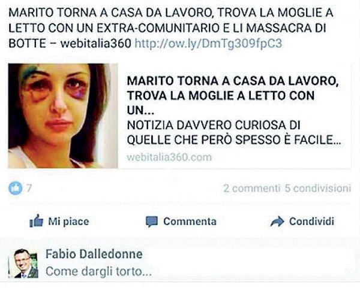Tap the Condividi label
The width and height of the screenshot is (360, 288).
[311, 222]
